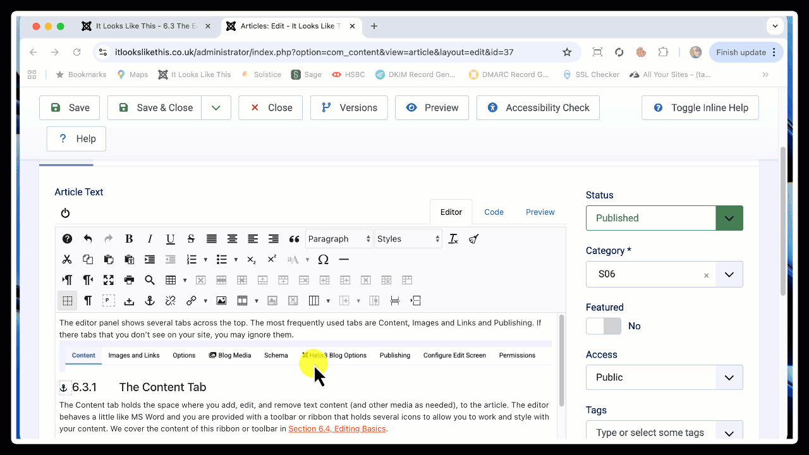This screenshot has width=809, height=455.
Task: Click the Undo arrow icon
Action: [88, 239]
